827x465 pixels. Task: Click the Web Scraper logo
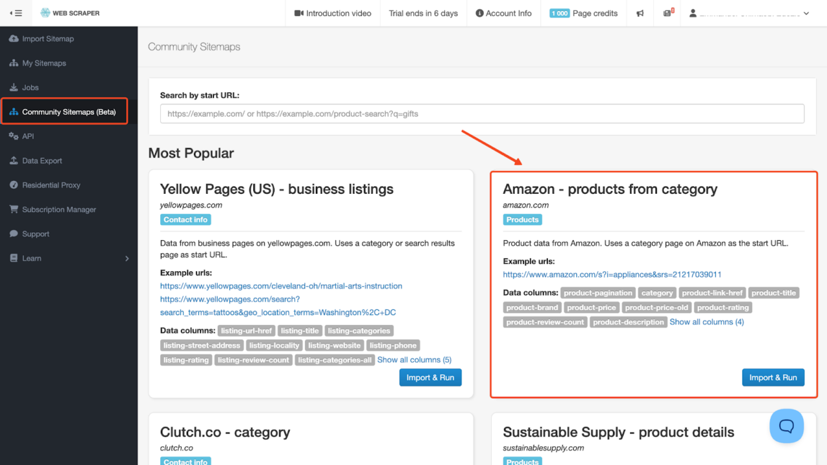point(70,13)
